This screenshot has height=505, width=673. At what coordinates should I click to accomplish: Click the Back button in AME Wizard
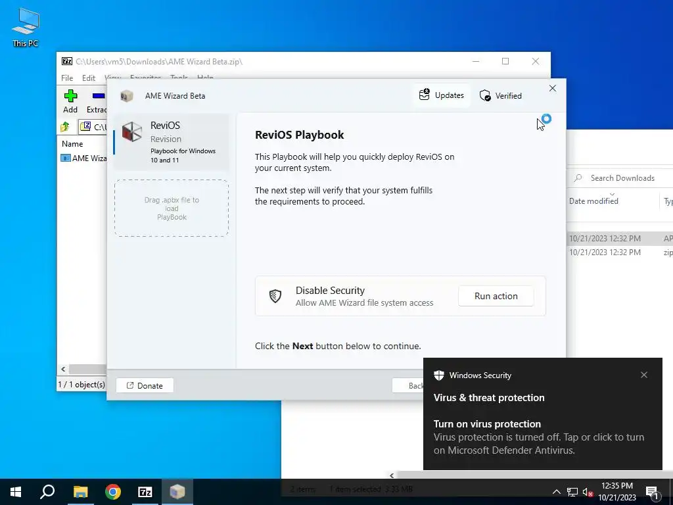click(407, 385)
